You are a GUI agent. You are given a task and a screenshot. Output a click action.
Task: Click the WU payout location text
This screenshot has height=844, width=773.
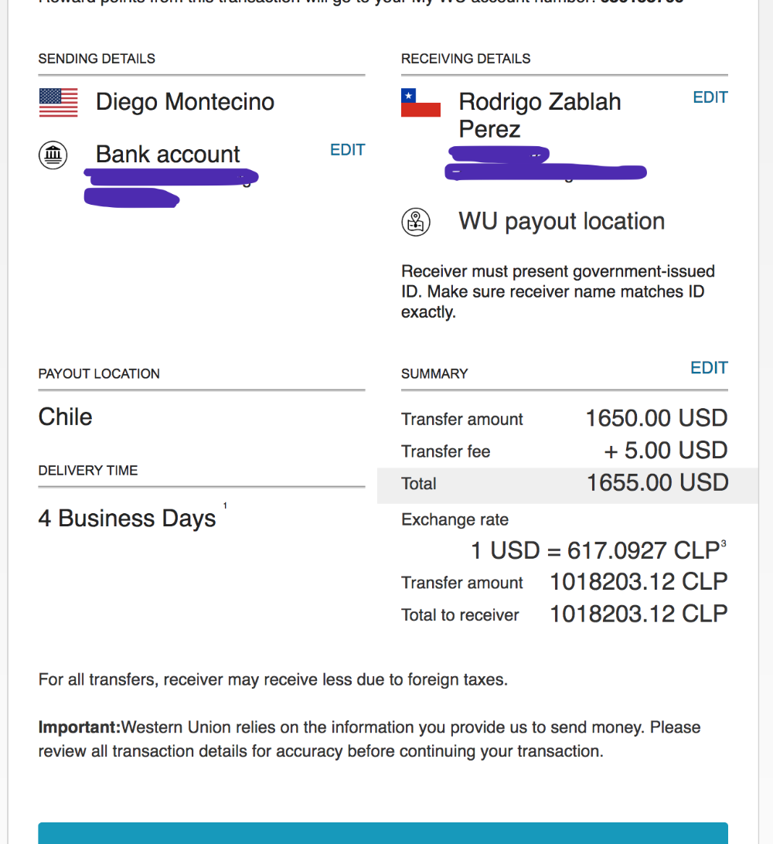coord(561,221)
